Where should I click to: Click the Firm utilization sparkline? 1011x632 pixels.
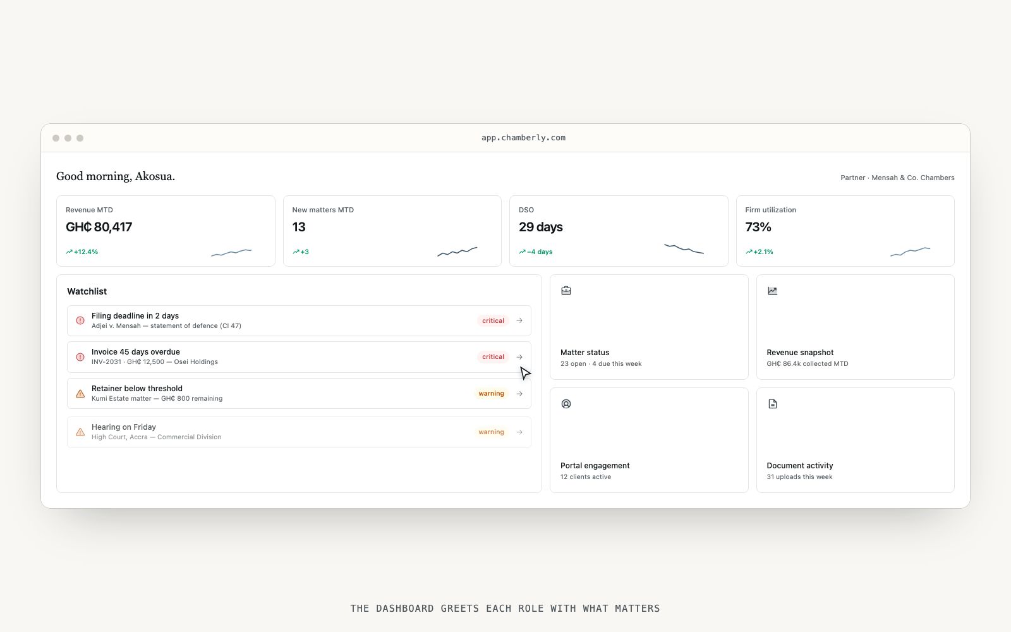[911, 252]
